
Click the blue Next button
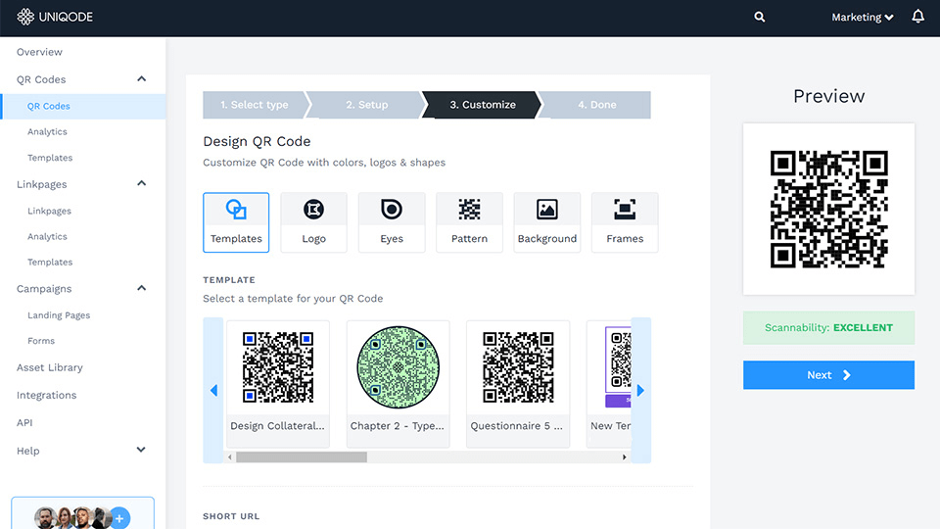pos(828,375)
